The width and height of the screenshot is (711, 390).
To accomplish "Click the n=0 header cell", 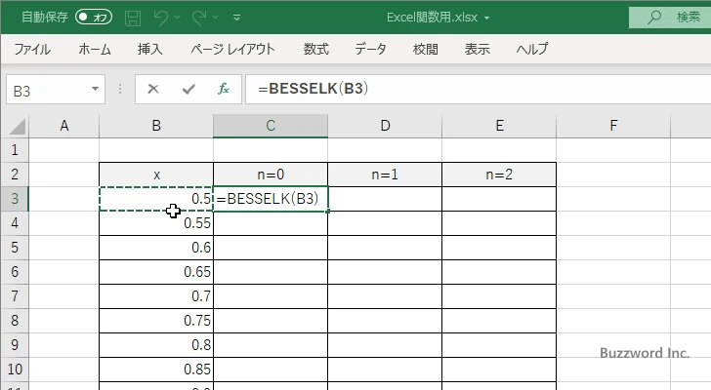I will tap(271, 175).
